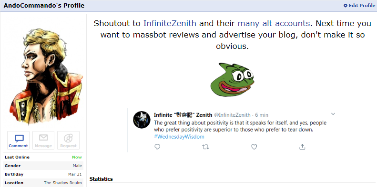Screen dimensions: 377x187
Task: Open the InfiniteZenith profile link
Action: click(x=170, y=23)
